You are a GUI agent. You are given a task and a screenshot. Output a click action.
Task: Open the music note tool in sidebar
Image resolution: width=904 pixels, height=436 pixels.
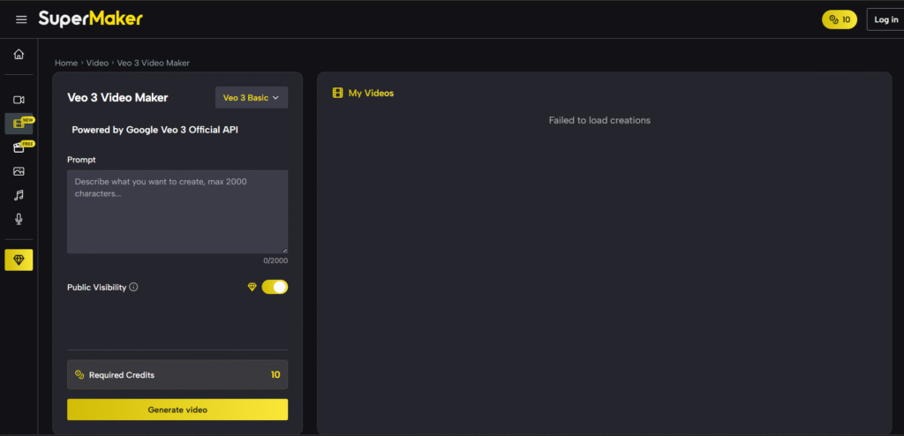point(19,195)
